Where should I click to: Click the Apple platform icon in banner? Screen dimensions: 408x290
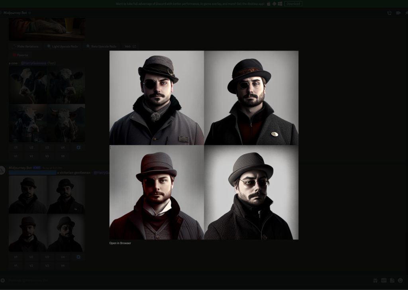click(269, 4)
